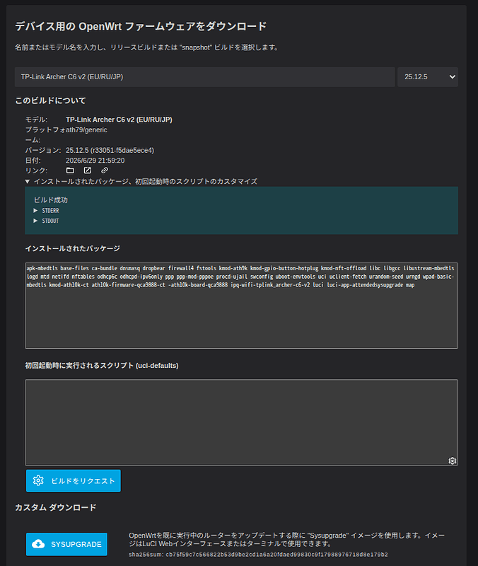Click ビルドをリクエスト button

pyautogui.click(x=74, y=480)
